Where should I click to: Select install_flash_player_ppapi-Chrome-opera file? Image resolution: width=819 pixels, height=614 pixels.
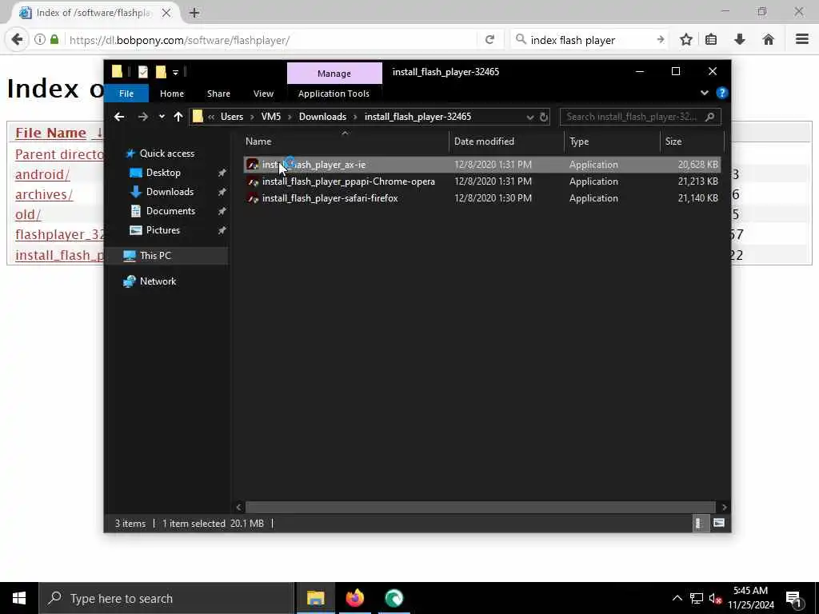tap(348, 181)
